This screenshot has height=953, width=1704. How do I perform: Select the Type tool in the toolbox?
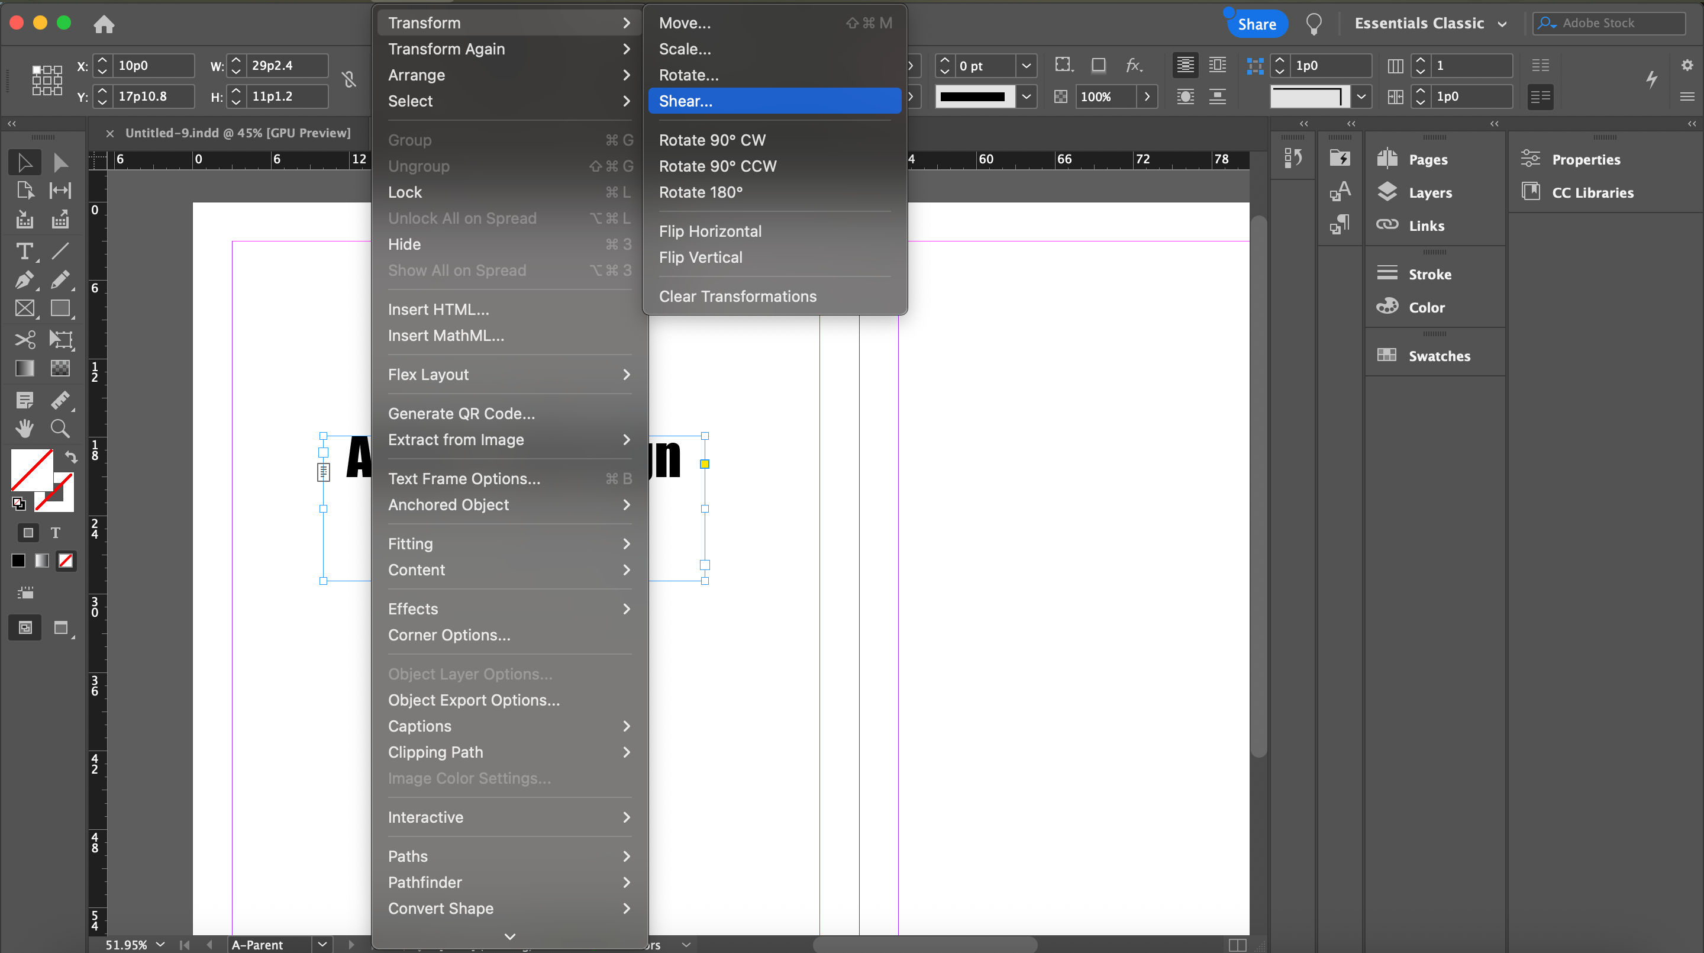24,252
